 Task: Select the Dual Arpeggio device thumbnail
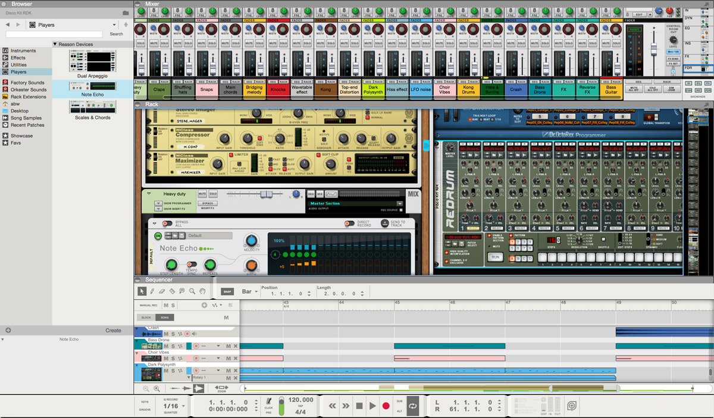click(92, 61)
